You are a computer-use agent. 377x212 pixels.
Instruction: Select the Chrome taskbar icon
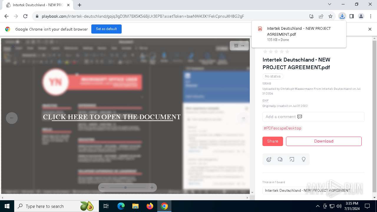click(164, 206)
